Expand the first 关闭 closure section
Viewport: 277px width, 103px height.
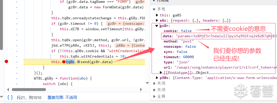click(154, 83)
